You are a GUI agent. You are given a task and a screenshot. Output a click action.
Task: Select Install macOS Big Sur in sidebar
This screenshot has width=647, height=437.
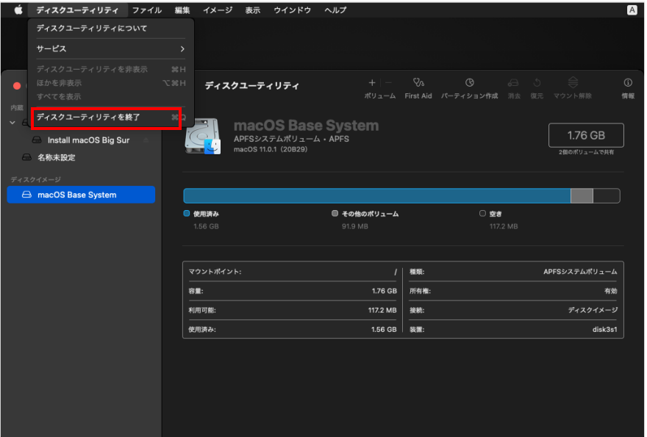click(x=88, y=140)
